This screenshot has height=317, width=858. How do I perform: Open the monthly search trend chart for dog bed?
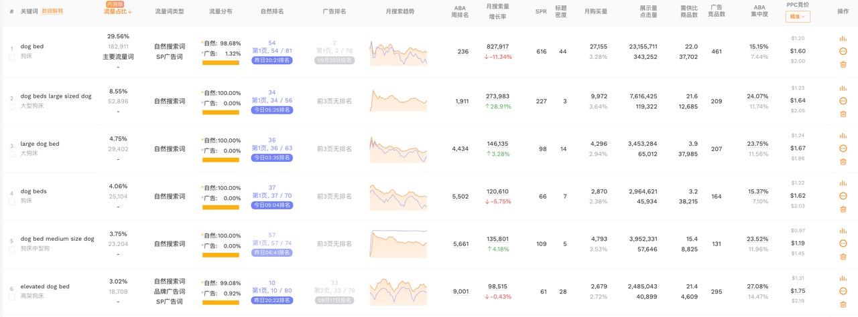pos(398,54)
